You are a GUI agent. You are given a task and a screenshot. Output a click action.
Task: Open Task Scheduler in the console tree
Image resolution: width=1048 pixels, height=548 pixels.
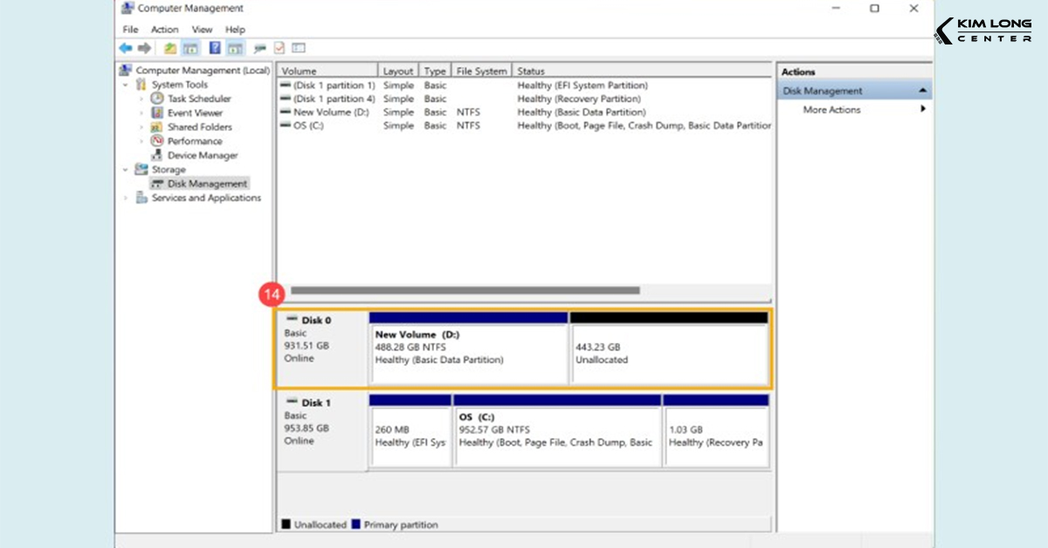pos(199,99)
